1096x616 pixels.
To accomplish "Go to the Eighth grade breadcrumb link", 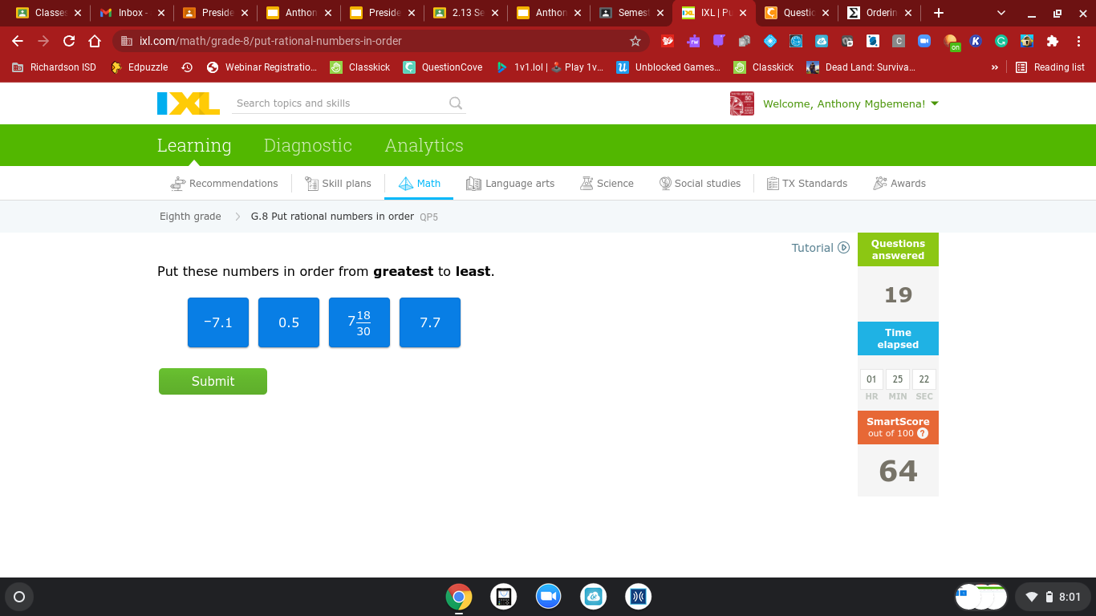I will tap(190, 217).
